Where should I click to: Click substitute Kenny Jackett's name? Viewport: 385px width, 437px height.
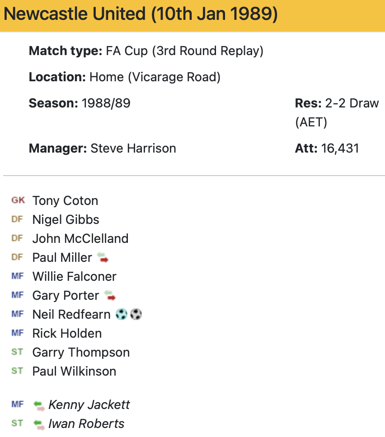(x=89, y=405)
